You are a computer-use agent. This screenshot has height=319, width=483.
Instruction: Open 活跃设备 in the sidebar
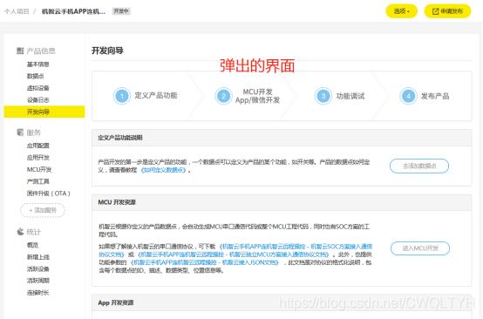click(37, 268)
